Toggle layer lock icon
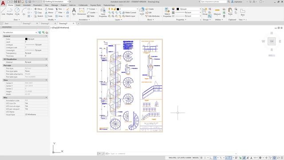This screenshot has height=160, width=284. (x=114, y=9)
